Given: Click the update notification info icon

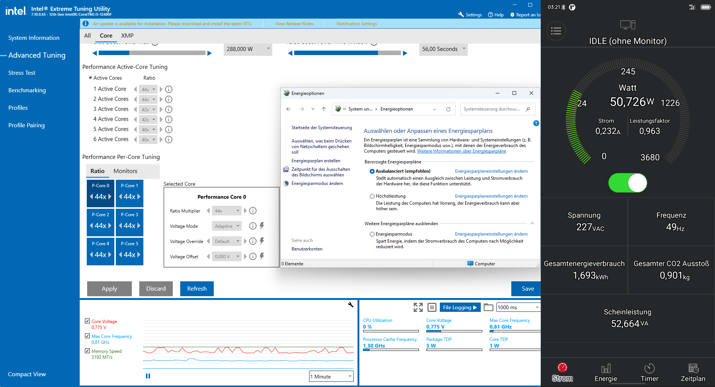Looking at the screenshot, I should tap(86, 23).
